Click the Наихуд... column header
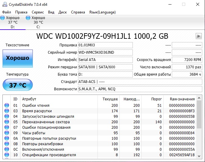Image resolution: width=205 pixels, height=162 pixels. (130, 99)
